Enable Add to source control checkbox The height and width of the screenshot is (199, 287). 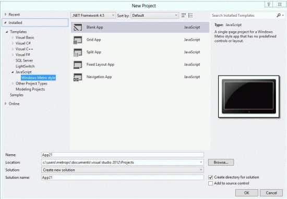[x=210, y=183]
